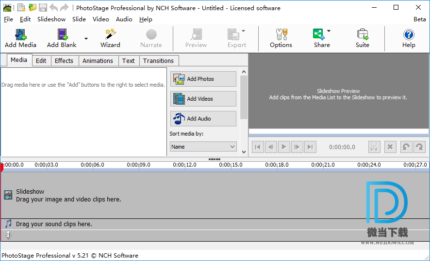
Task: Open the Sort media by Name dropdown
Action: coord(203,147)
